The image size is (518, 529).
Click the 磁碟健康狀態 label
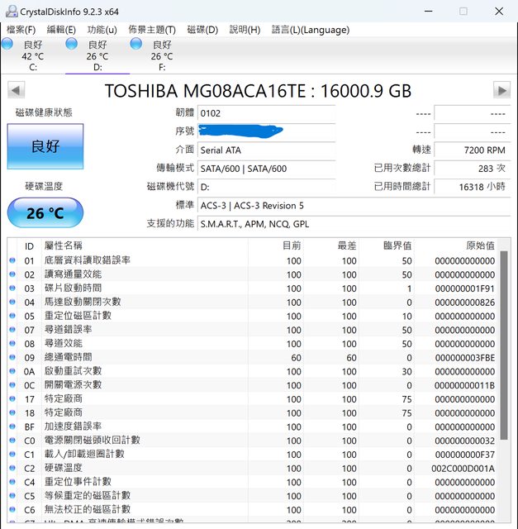pyautogui.click(x=44, y=112)
